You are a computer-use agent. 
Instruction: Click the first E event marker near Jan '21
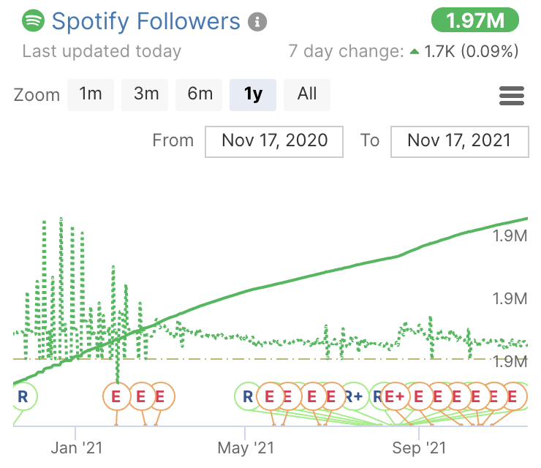(116, 397)
